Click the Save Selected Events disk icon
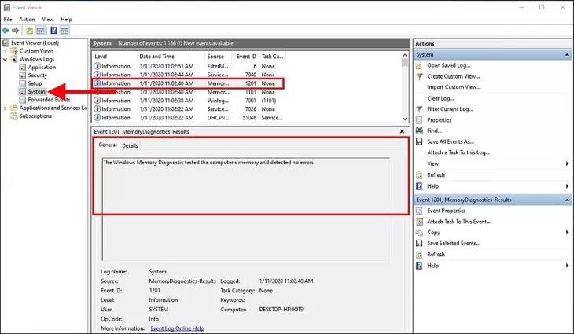Image resolution: width=574 pixels, height=334 pixels. tap(420, 244)
